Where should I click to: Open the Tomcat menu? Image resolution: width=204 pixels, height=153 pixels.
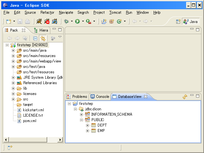(x=115, y=12)
